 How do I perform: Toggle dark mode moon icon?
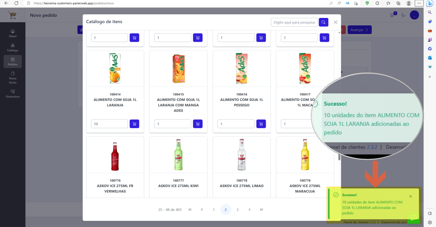tap(403, 15)
